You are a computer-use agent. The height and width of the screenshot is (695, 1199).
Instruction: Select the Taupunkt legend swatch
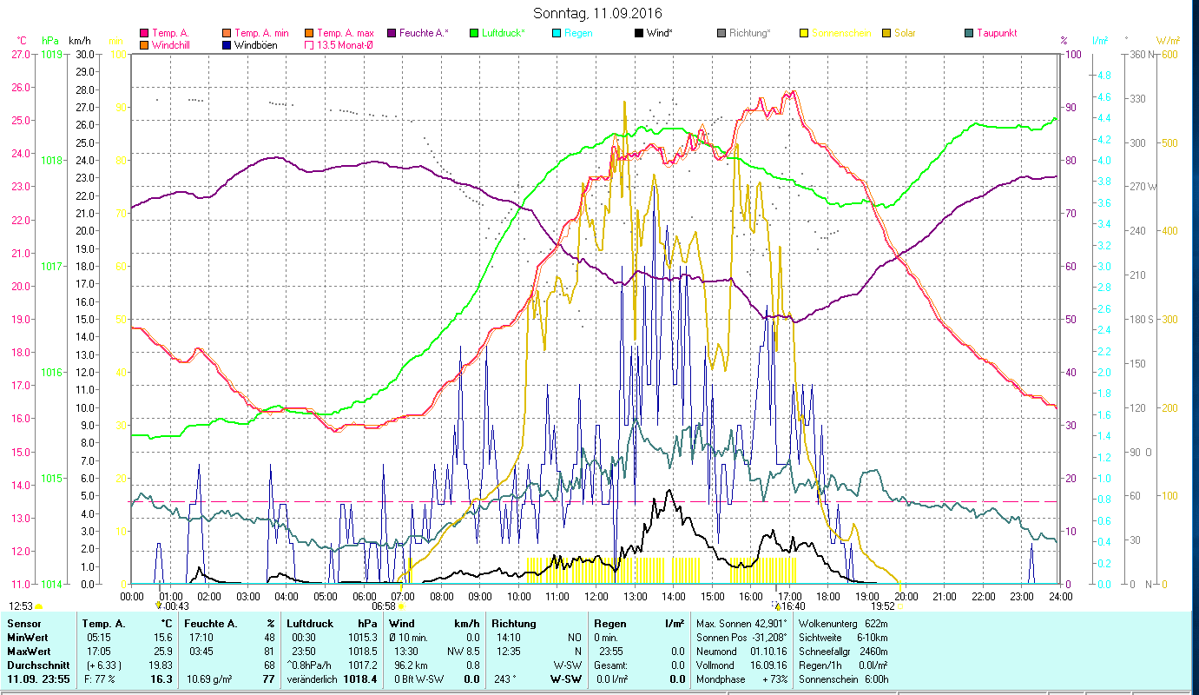(968, 33)
